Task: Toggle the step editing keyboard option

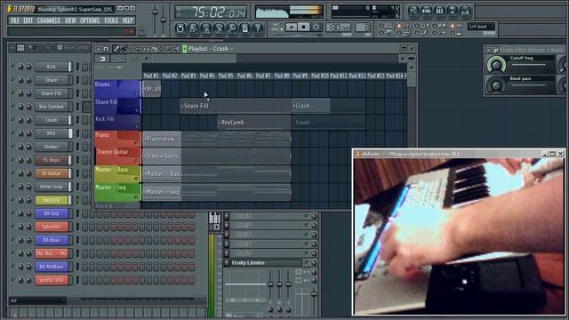Action: point(399,33)
